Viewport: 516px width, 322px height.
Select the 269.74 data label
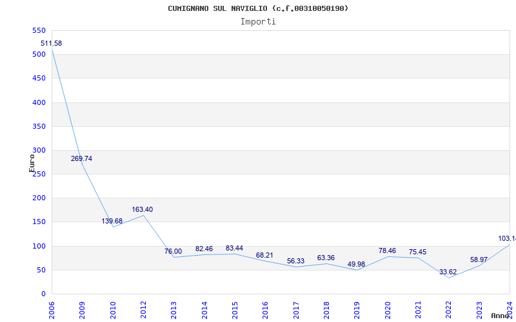coord(82,158)
